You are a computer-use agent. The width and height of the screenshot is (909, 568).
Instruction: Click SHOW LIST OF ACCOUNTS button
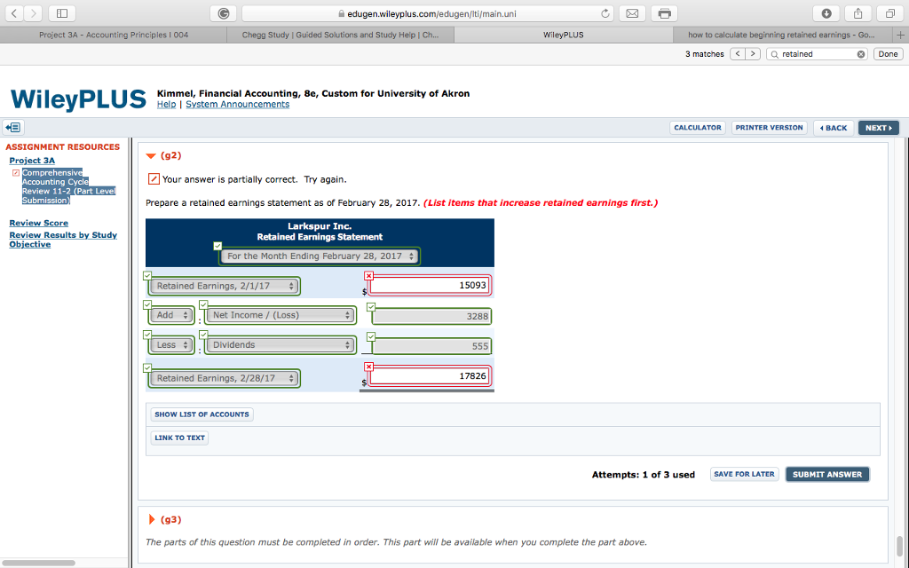[x=202, y=414]
